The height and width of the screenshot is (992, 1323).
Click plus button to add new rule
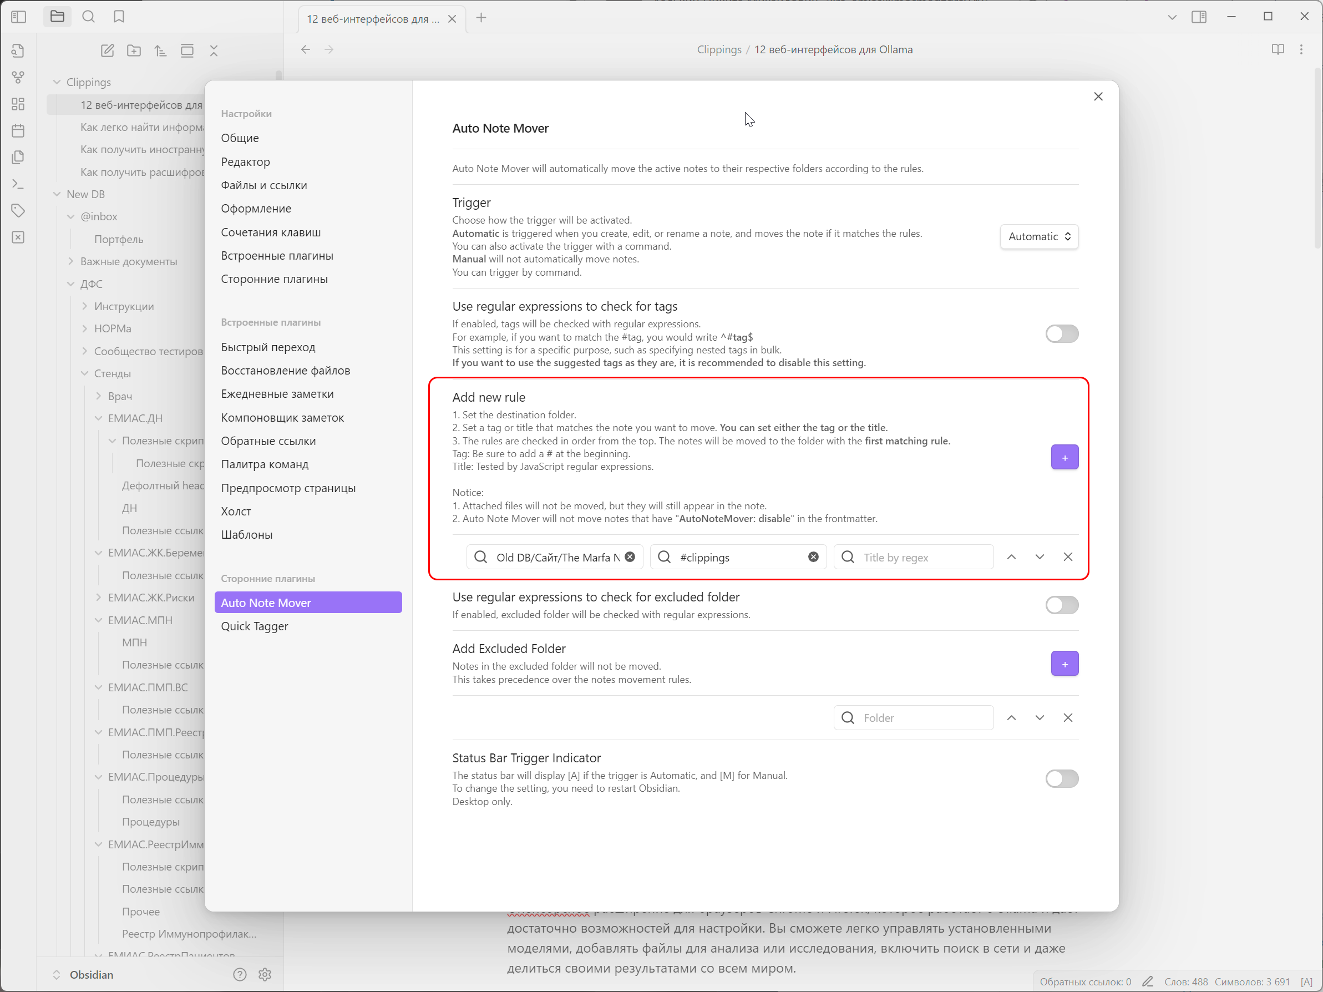coord(1065,458)
